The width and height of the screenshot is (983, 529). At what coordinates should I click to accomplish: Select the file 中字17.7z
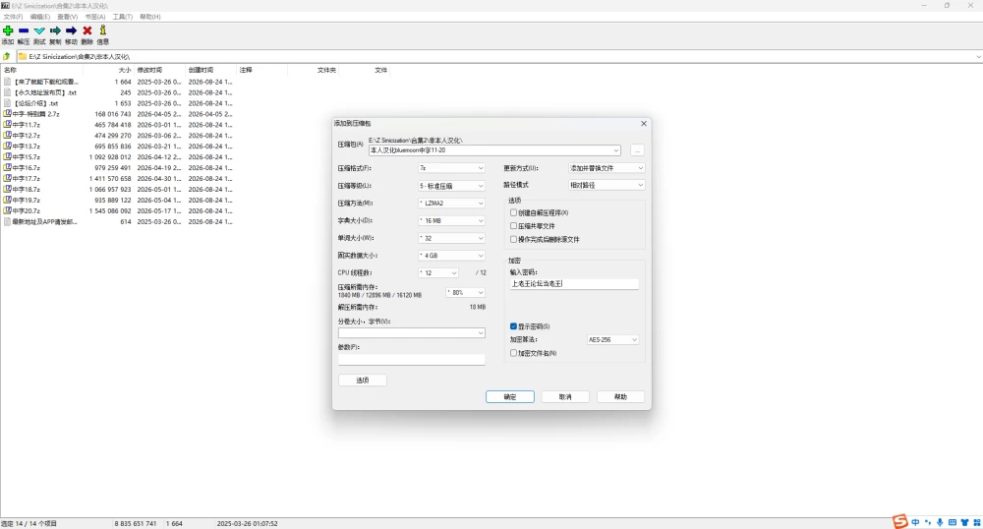coord(27,179)
